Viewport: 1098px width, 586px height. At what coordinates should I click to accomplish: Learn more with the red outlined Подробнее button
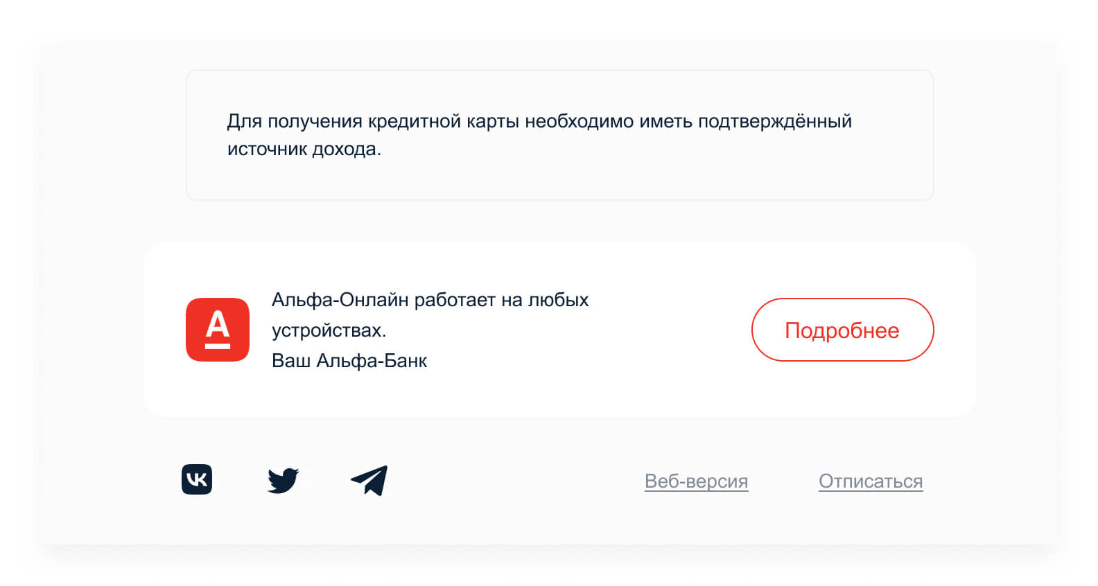point(842,330)
